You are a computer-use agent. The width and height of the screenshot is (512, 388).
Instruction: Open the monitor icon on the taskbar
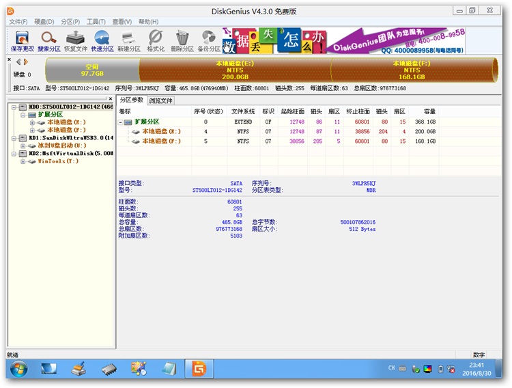pos(49,369)
